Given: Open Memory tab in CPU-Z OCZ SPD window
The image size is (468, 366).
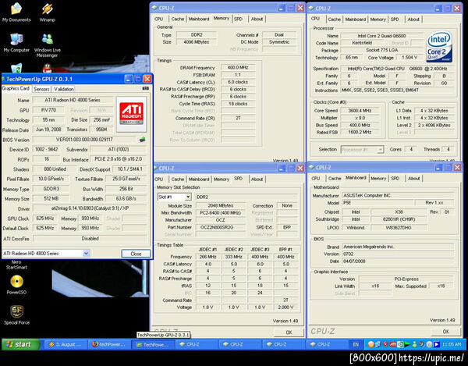Looking at the screenshot, I should 222,179.
